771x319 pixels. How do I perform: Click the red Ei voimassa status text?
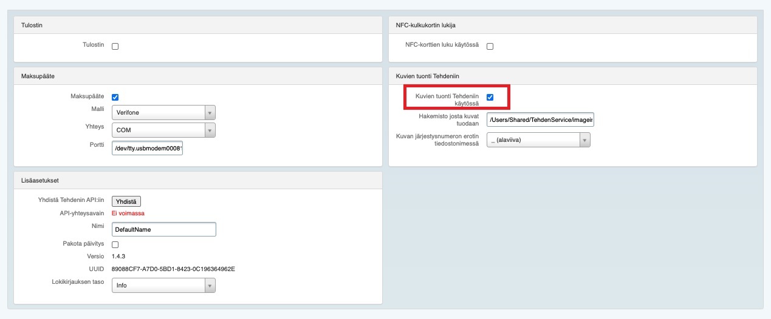[x=128, y=213]
